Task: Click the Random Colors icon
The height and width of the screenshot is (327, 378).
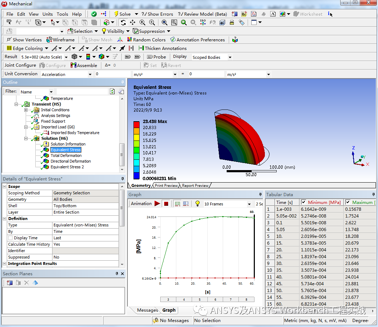Action: [130, 40]
